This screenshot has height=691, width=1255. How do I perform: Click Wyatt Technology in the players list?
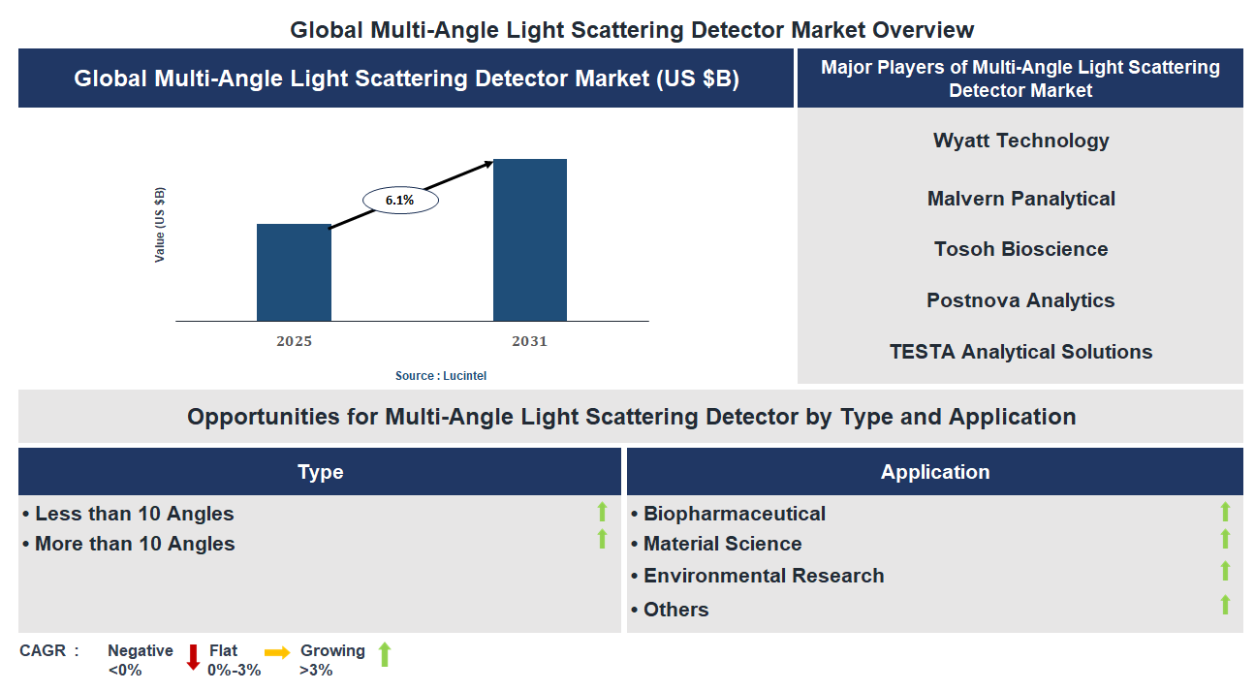click(1020, 141)
